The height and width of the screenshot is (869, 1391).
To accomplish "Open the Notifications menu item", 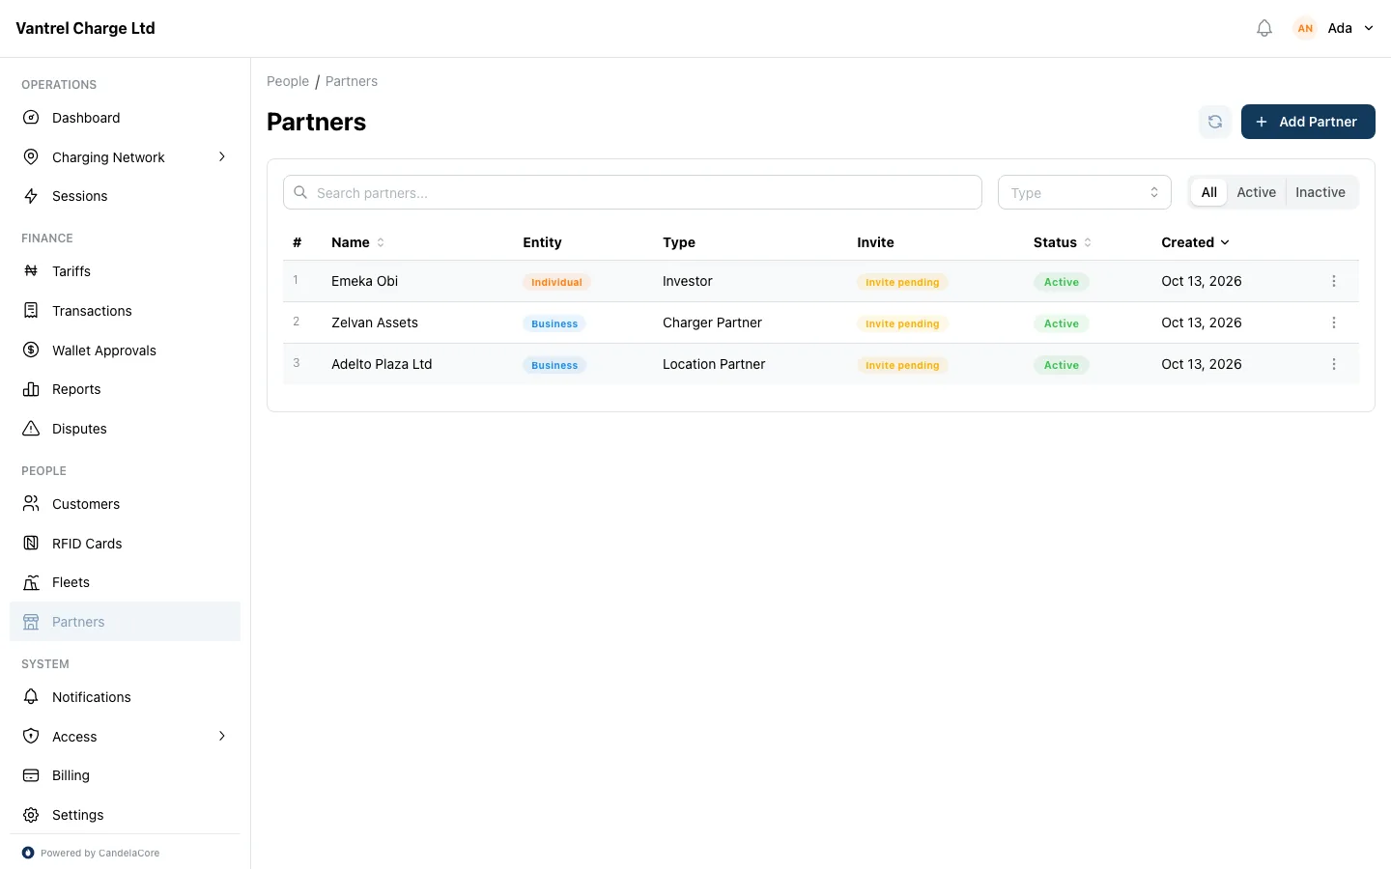I will tap(125, 697).
